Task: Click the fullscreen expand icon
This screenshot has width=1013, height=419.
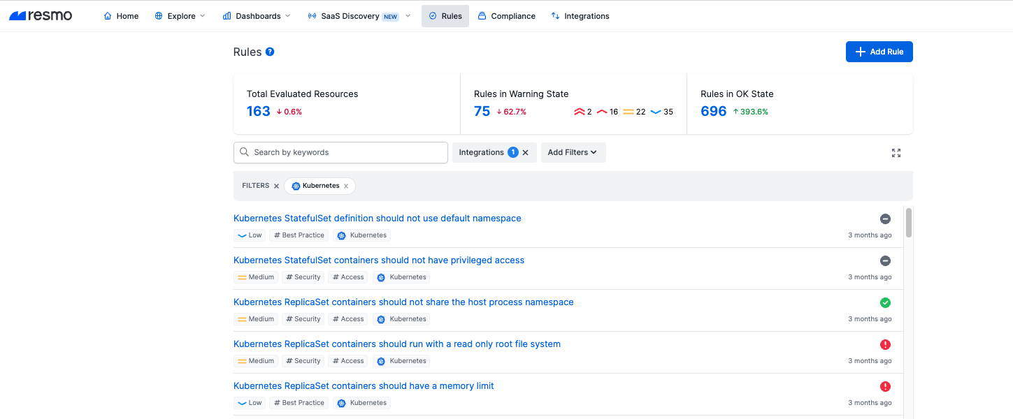Action: pos(896,153)
